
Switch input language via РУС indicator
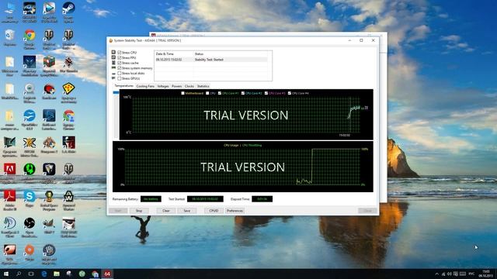pyautogui.click(x=471, y=274)
